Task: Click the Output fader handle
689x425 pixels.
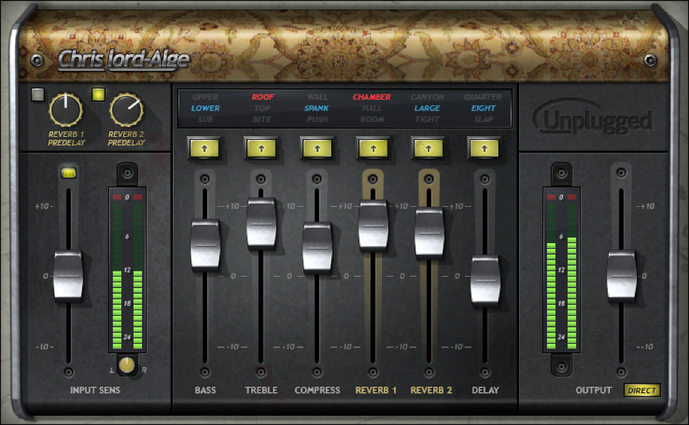Action: click(621, 275)
